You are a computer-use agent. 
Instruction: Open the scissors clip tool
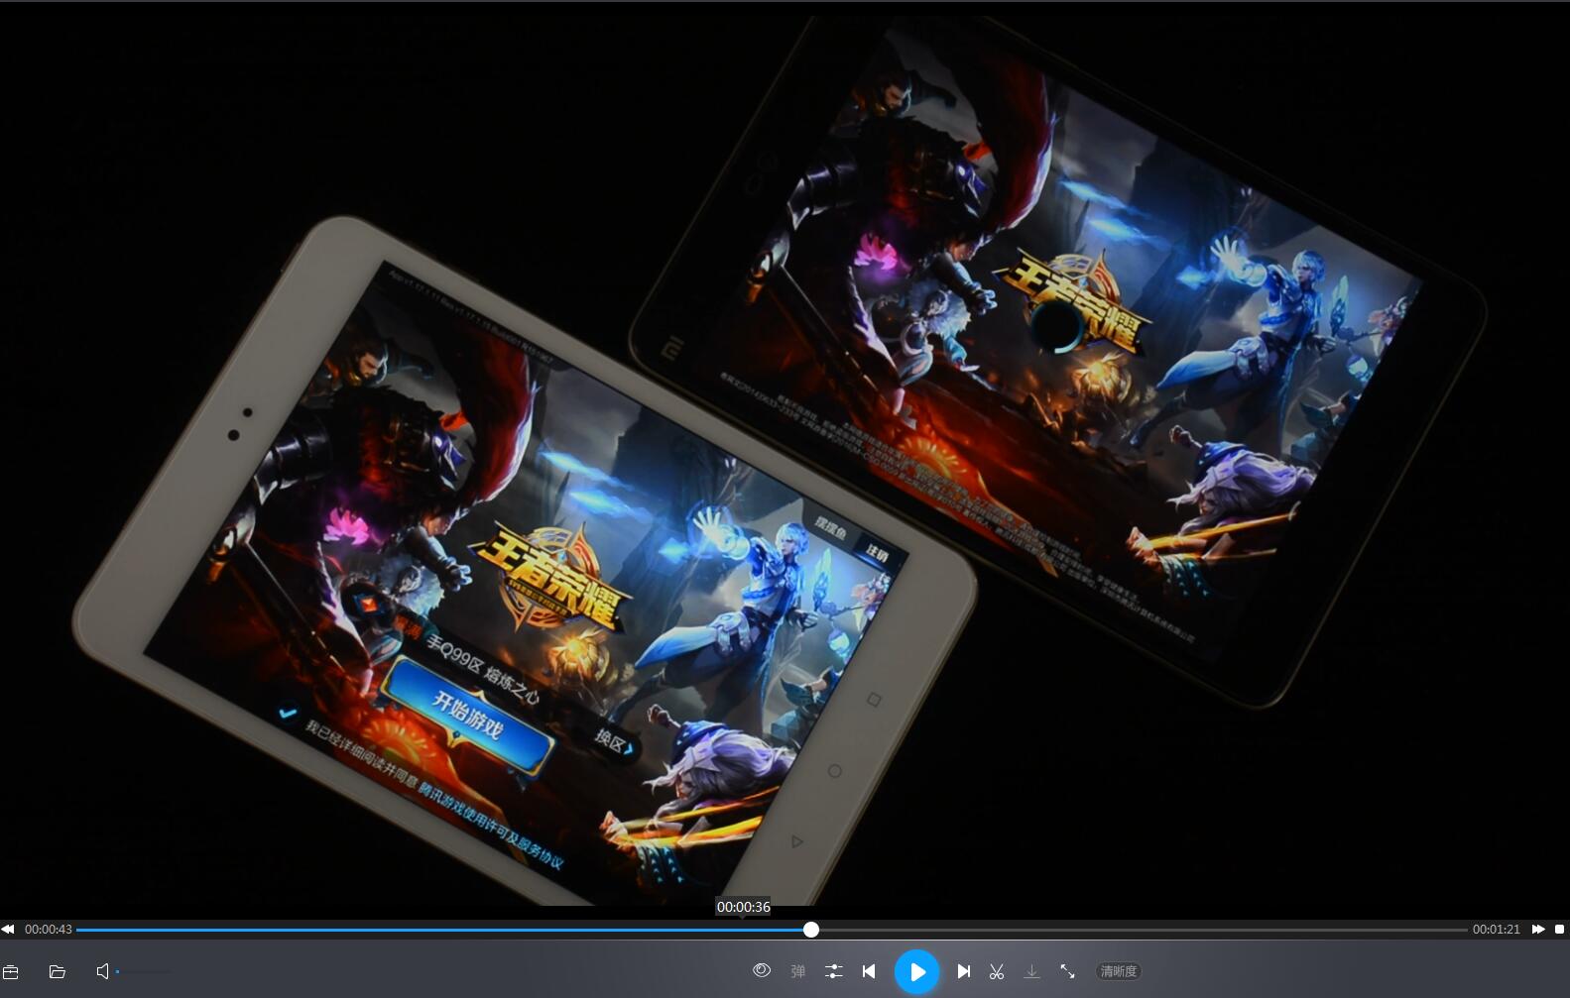tap(997, 972)
